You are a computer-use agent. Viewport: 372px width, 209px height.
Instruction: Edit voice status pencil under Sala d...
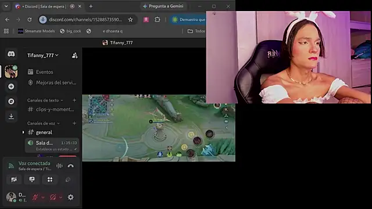point(76,149)
